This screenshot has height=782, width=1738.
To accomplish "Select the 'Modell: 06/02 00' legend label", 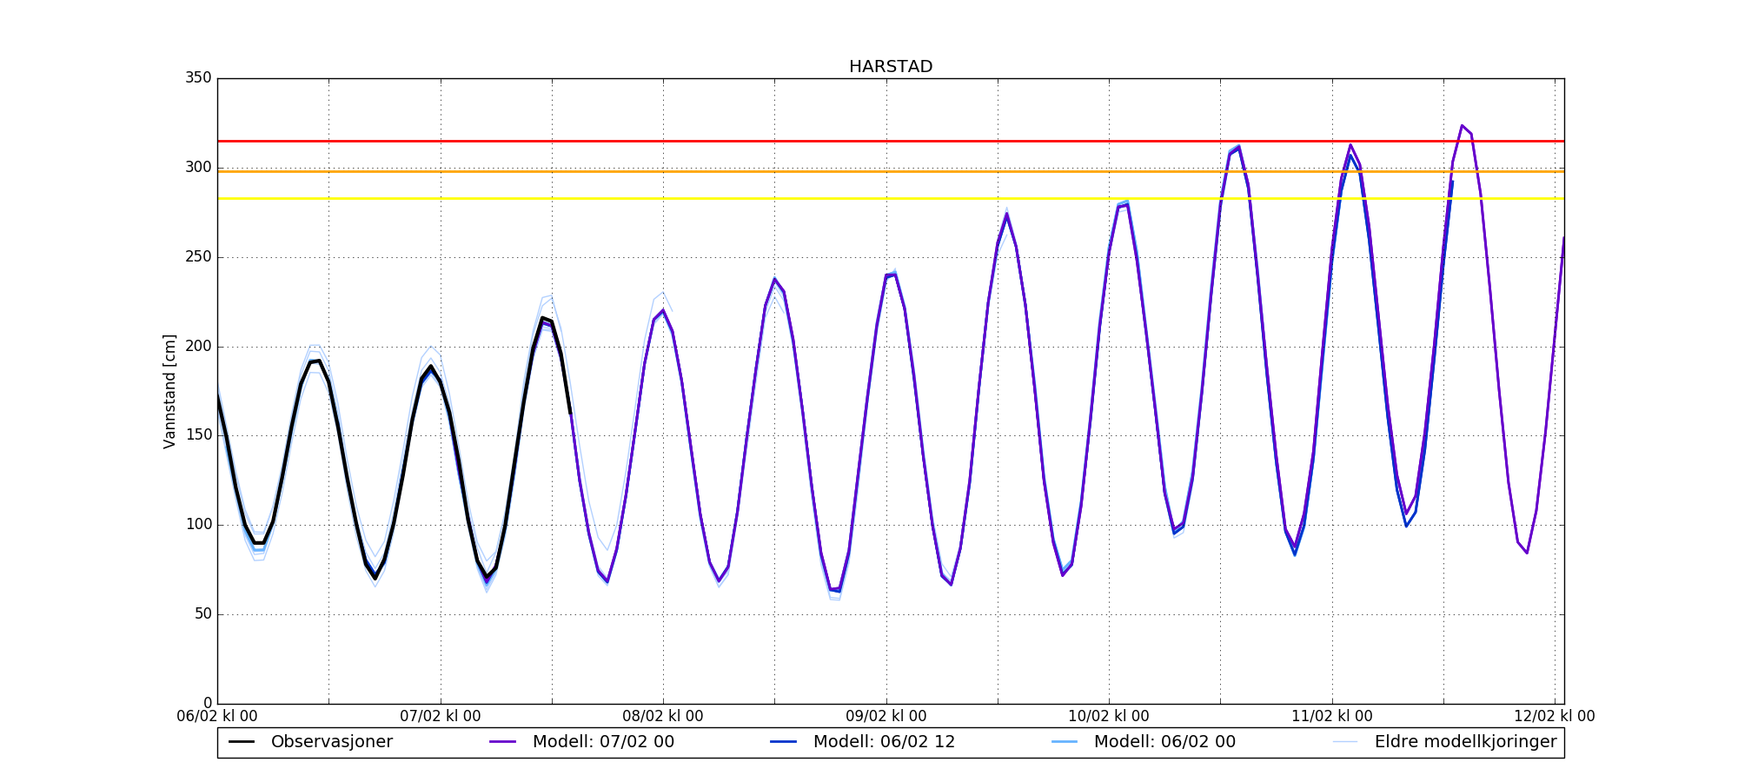I will coord(1164,742).
